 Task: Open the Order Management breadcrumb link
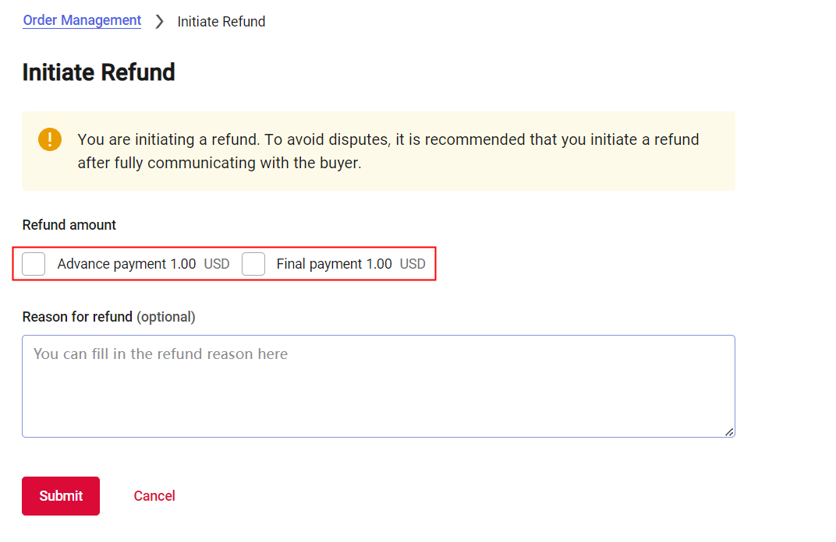pyautogui.click(x=82, y=21)
